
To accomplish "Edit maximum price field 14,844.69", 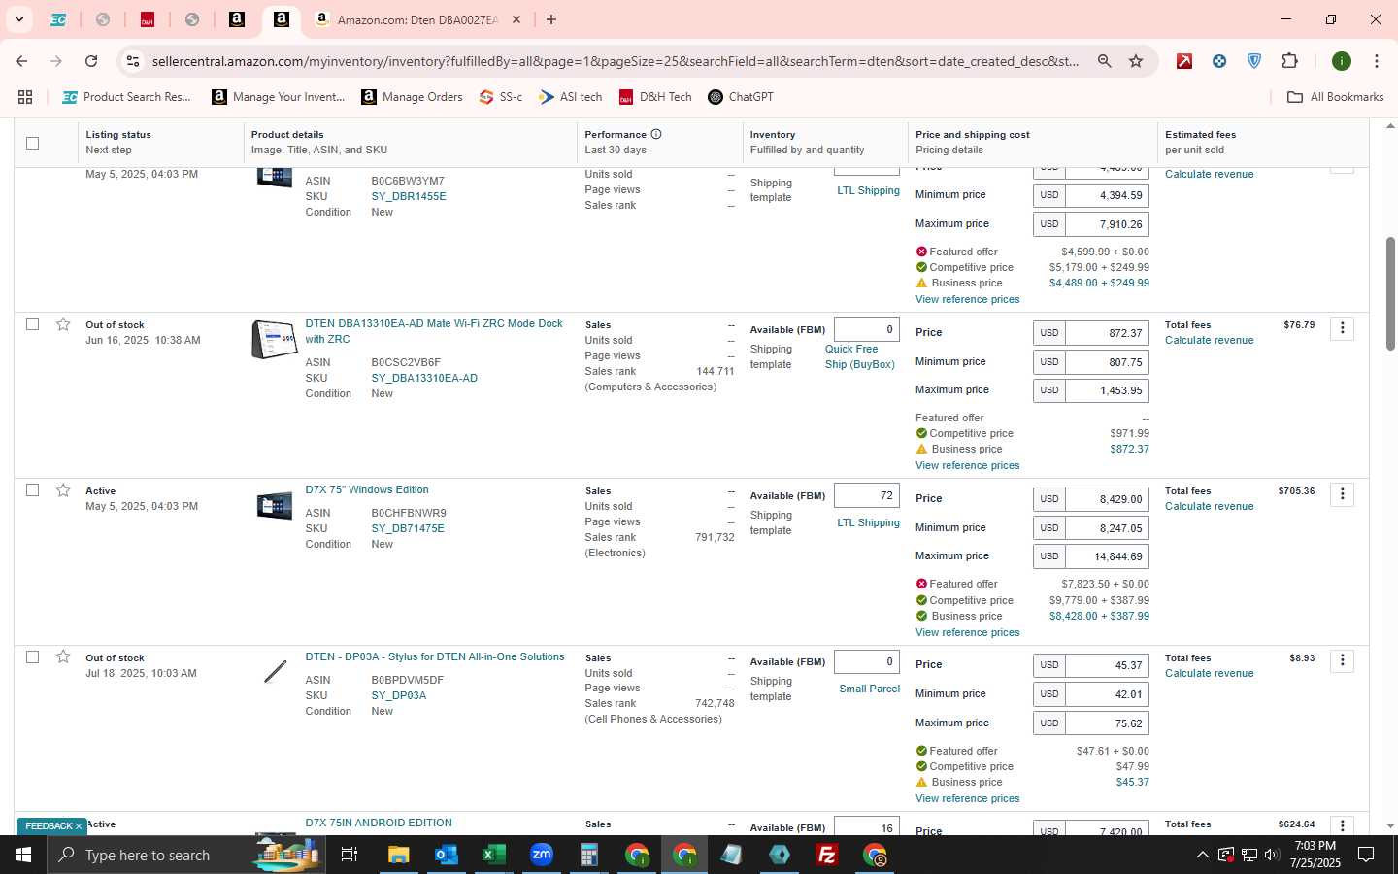I will [1107, 556].
